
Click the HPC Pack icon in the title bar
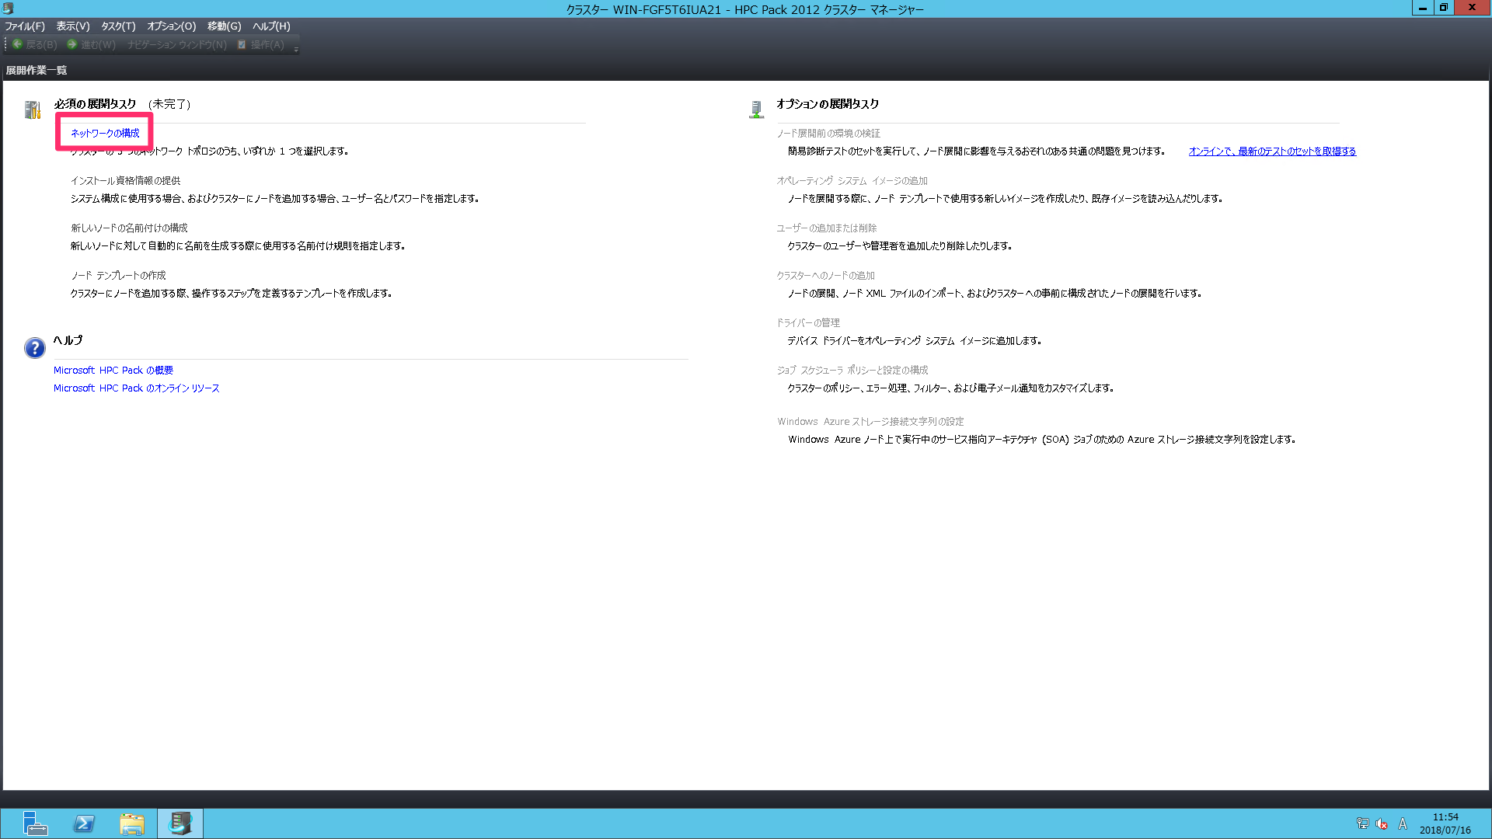(9, 9)
